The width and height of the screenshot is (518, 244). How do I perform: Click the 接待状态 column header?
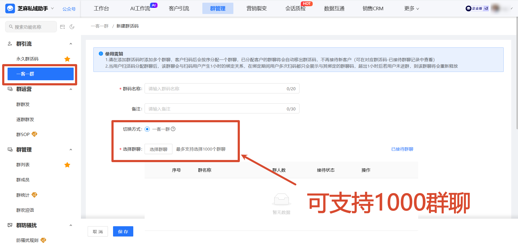(x=326, y=170)
